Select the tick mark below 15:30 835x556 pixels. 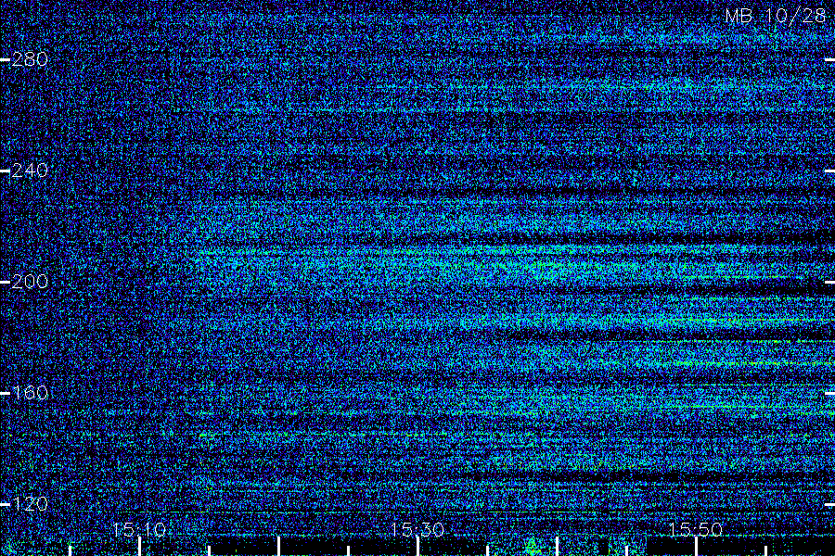point(417,547)
